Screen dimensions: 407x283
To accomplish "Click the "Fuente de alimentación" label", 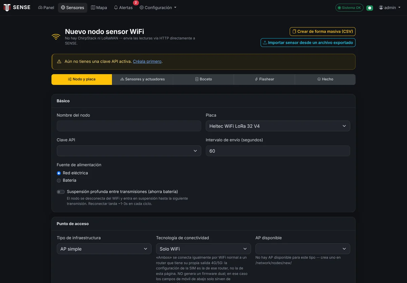I will [79, 165].
